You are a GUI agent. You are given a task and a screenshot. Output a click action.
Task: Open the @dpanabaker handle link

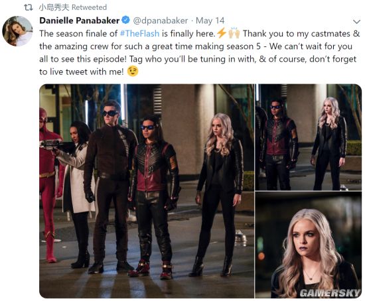click(x=161, y=21)
